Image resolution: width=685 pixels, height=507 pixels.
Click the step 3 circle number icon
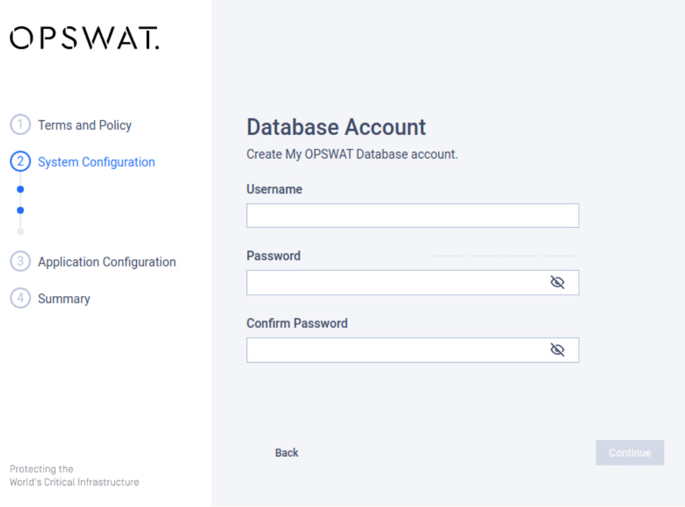tap(20, 262)
